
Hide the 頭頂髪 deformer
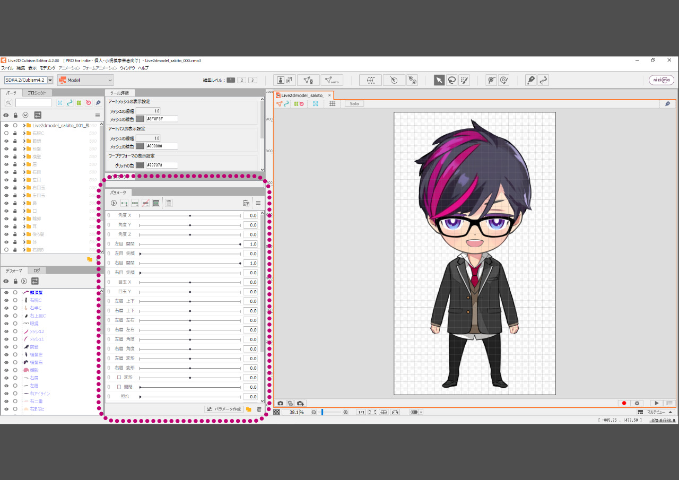(x=6, y=292)
